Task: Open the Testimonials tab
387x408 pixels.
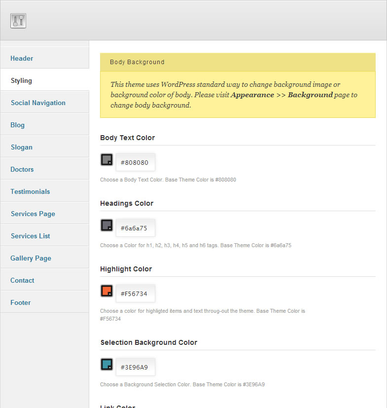Action: click(x=30, y=191)
